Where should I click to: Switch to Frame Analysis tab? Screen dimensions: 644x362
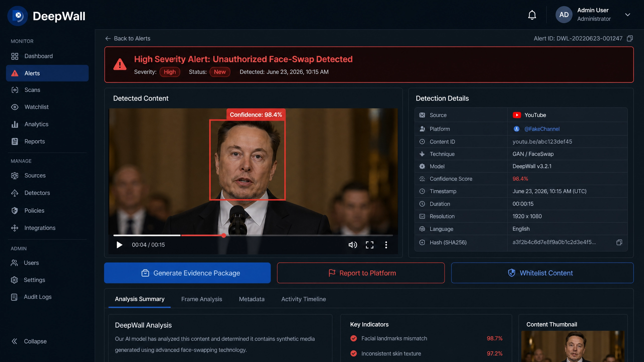point(202,299)
